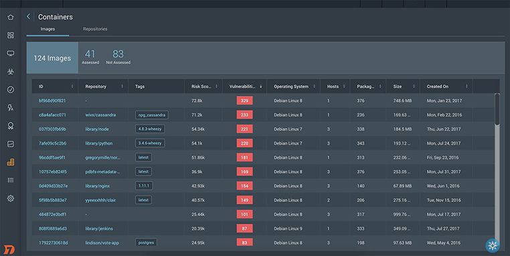Click the 3.4.6-wheezy tag
This screenshot has width=510, height=256.
pyautogui.click(x=150, y=143)
